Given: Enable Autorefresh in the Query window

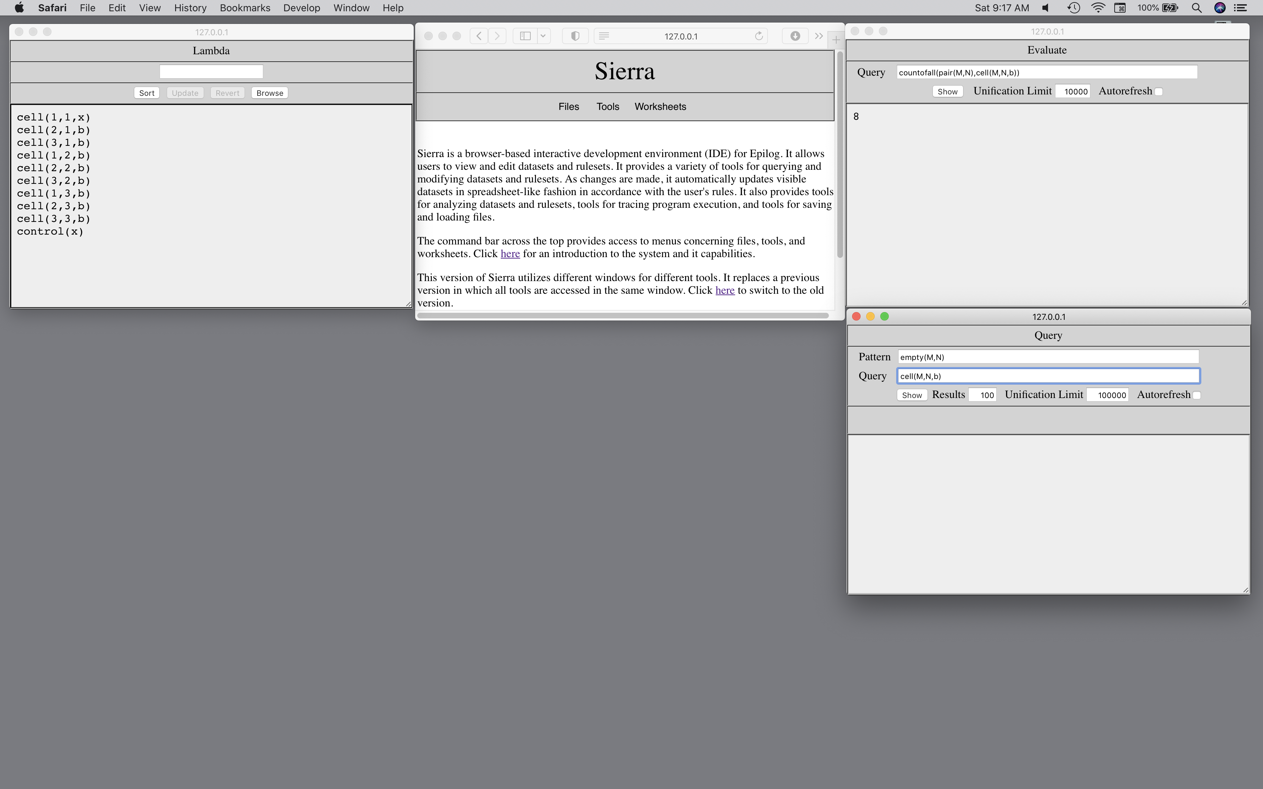Looking at the screenshot, I should (x=1197, y=396).
